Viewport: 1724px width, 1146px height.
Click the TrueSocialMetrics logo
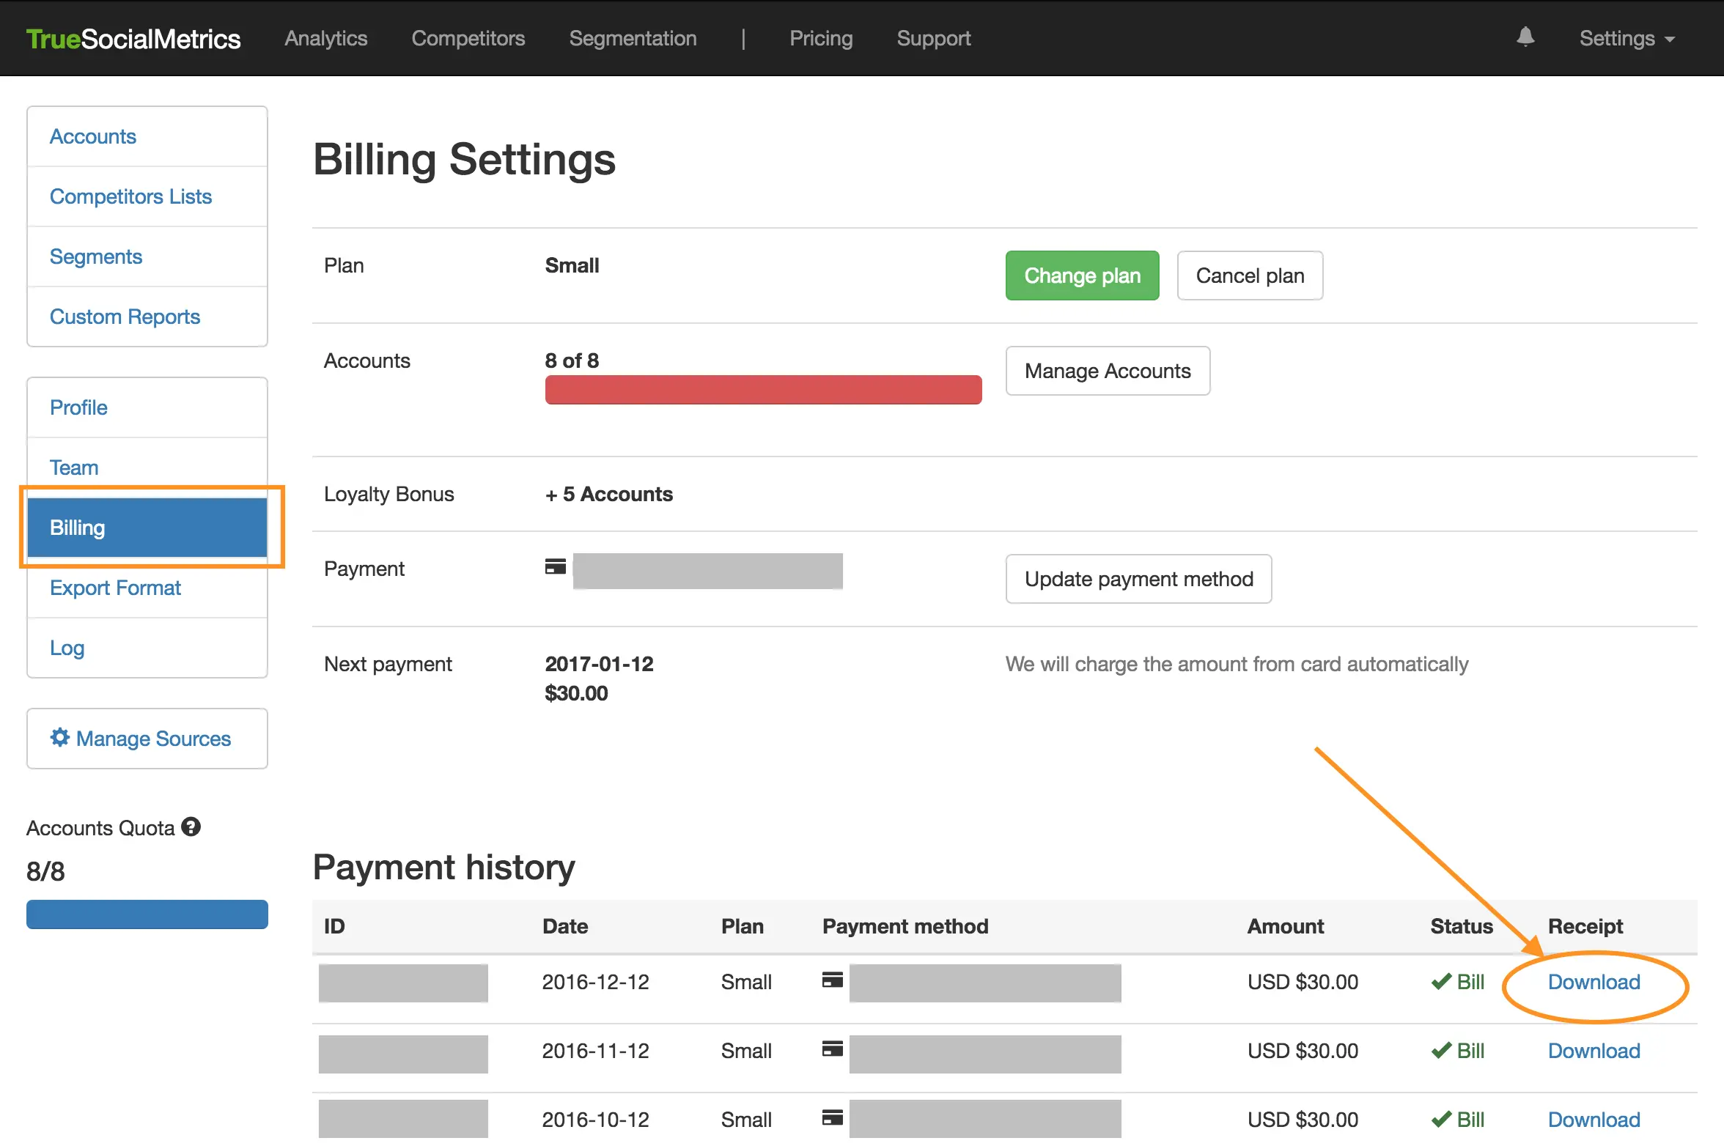[x=133, y=39]
